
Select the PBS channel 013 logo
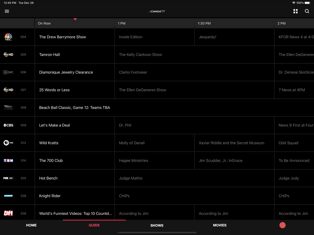tap(8, 143)
